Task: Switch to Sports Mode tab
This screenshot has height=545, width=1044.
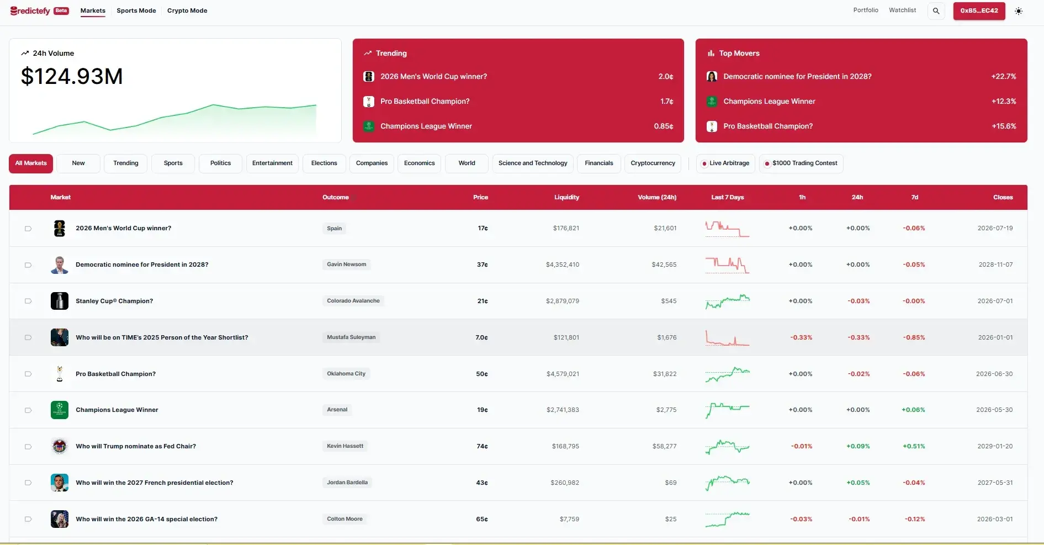Action: coord(136,10)
